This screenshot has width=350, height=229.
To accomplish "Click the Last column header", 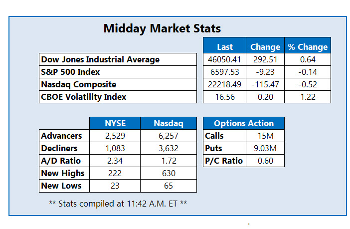I will (x=225, y=47).
